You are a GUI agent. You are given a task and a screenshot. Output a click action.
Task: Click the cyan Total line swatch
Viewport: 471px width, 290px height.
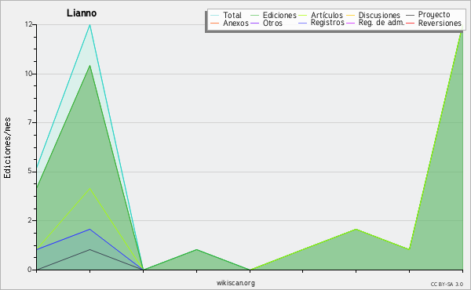coord(215,15)
